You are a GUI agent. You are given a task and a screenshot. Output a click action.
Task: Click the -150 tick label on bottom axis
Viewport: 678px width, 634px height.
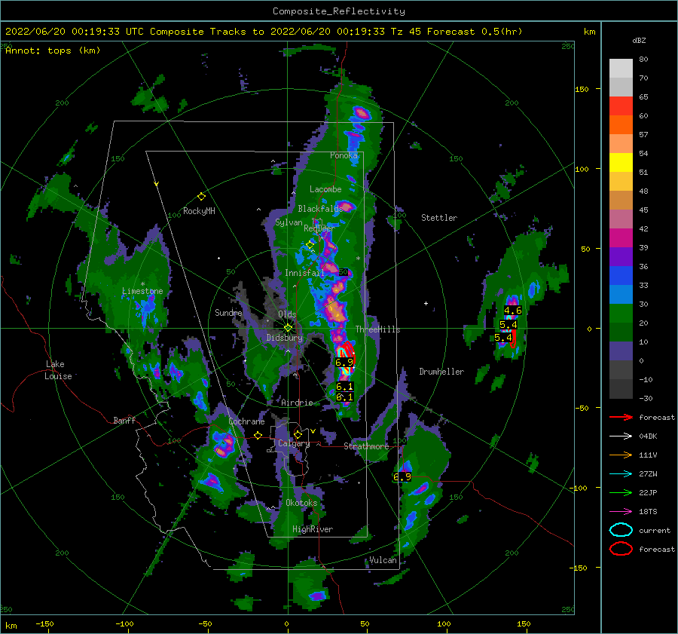[x=44, y=623]
